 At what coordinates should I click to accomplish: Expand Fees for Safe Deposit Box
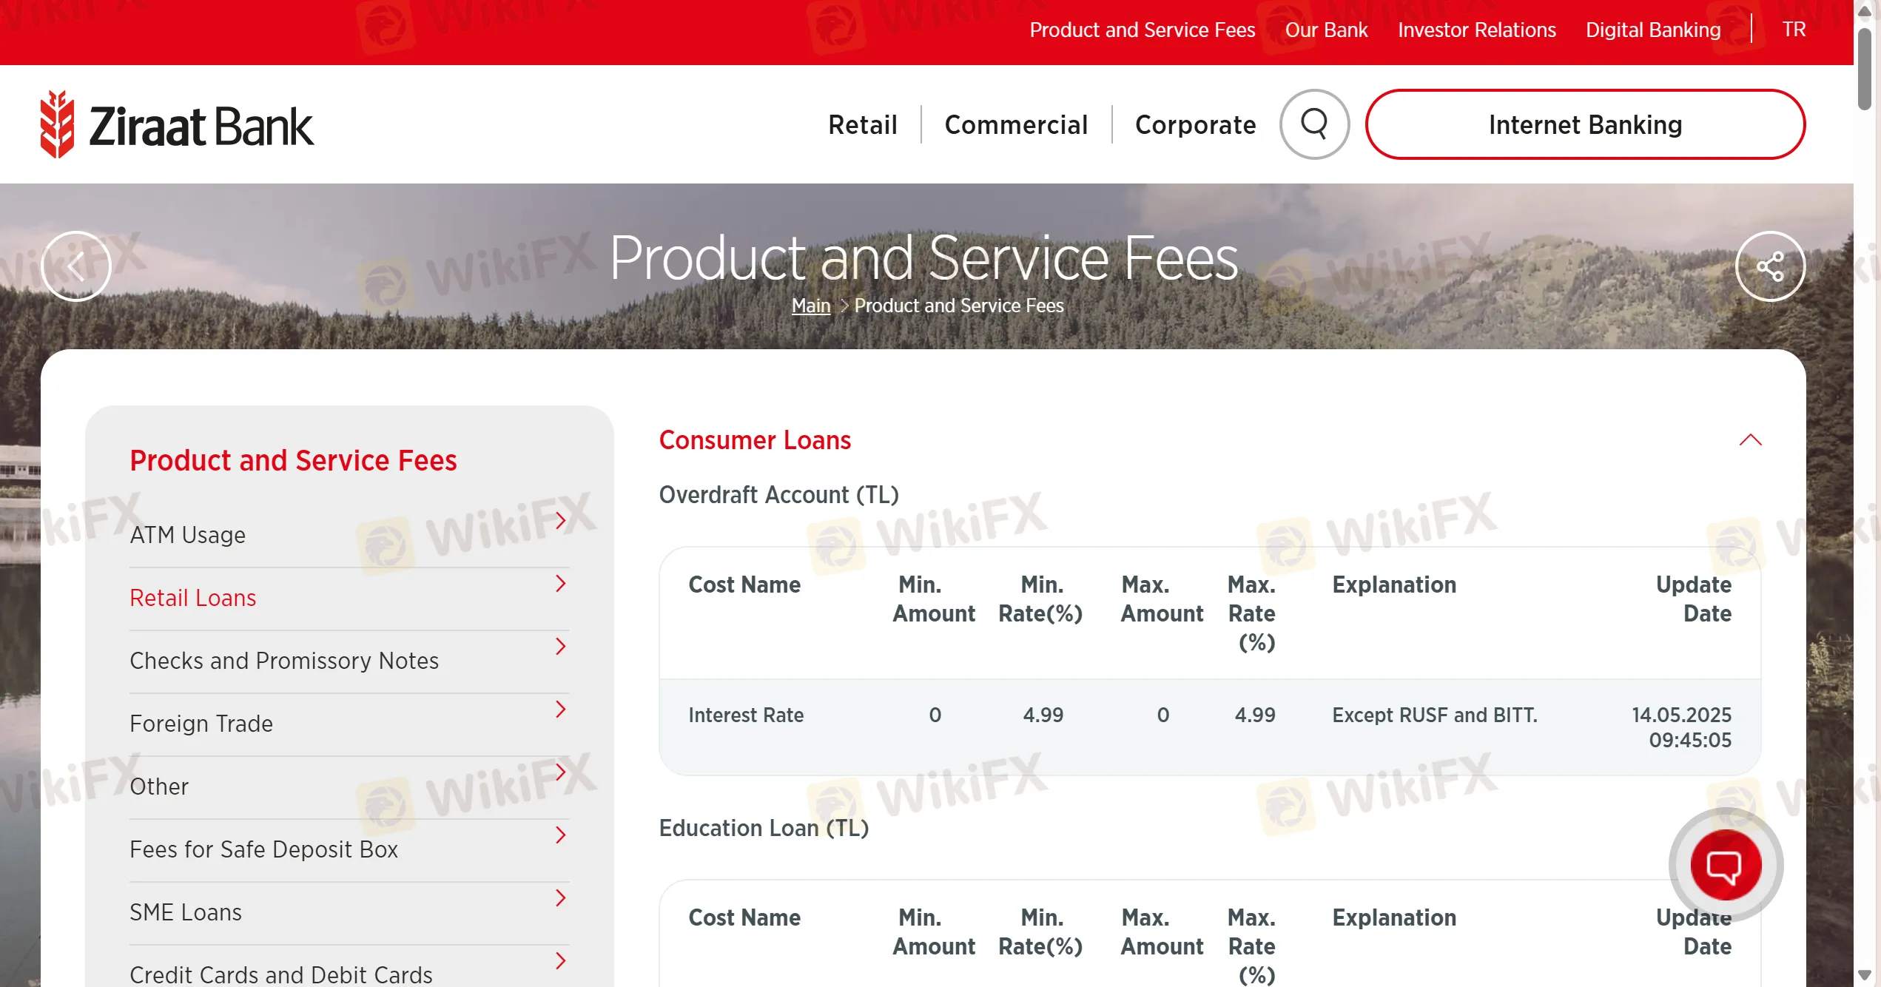pos(263,849)
